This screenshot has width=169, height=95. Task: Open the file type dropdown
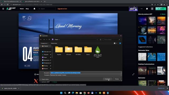86,75
